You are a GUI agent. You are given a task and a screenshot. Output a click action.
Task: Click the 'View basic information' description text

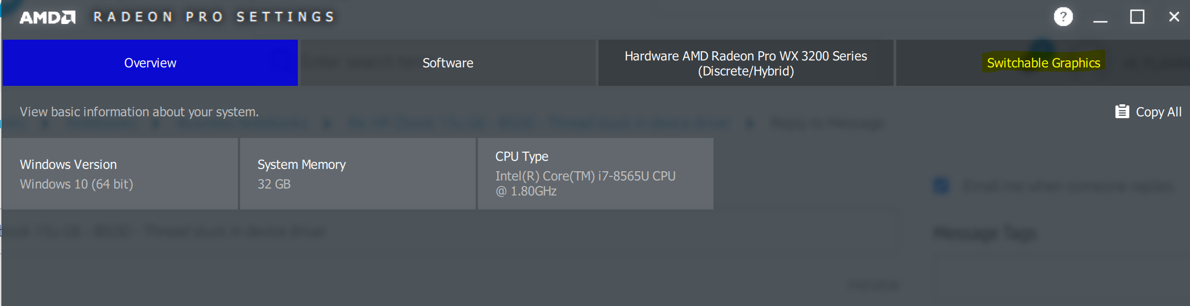coord(139,112)
